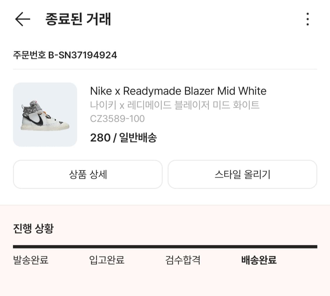
Task: Tap the 배송완료 stage label
Action: click(x=258, y=260)
